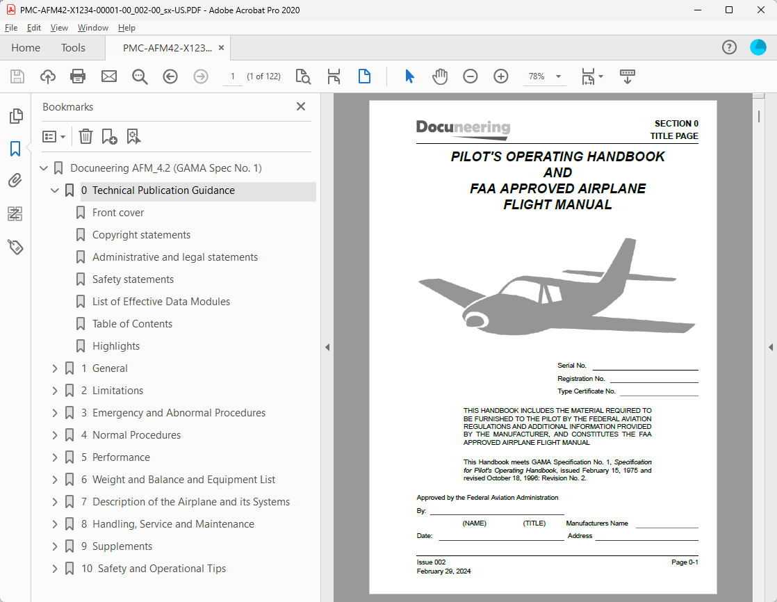Click the search document page icon

coord(303,76)
